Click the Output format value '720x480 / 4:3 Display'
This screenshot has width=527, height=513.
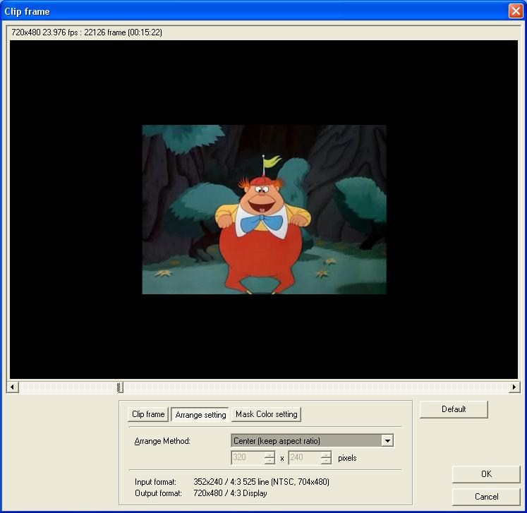tap(230, 493)
